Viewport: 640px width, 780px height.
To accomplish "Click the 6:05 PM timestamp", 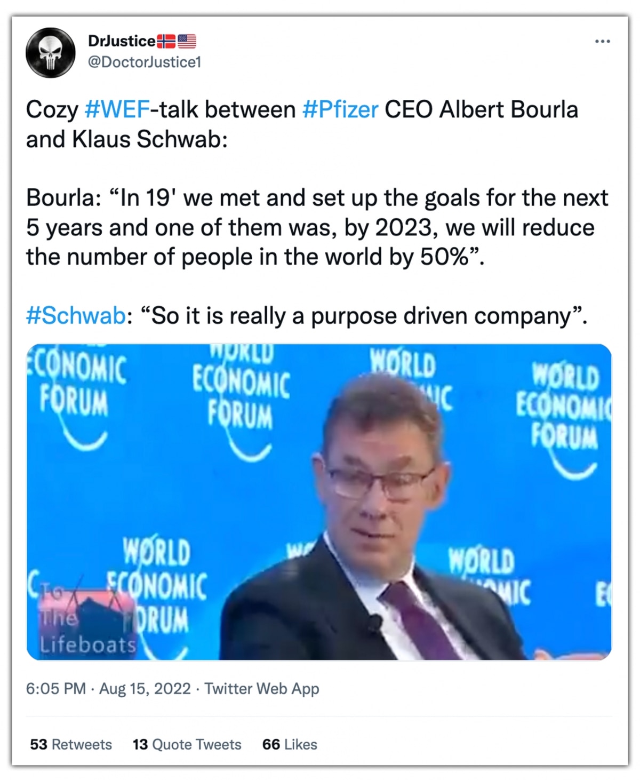I will [55, 689].
